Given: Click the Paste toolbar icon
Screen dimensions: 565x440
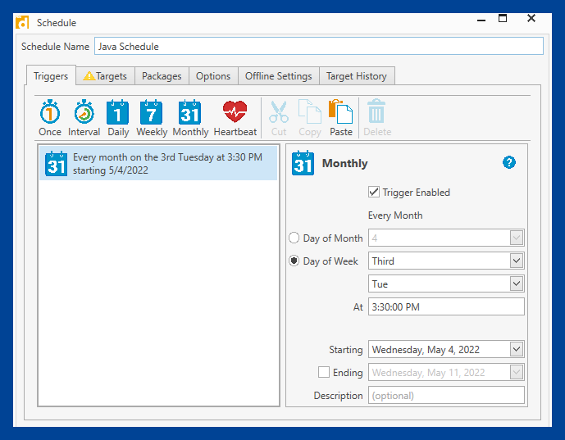Looking at the screenshot, I should [341, 118].
